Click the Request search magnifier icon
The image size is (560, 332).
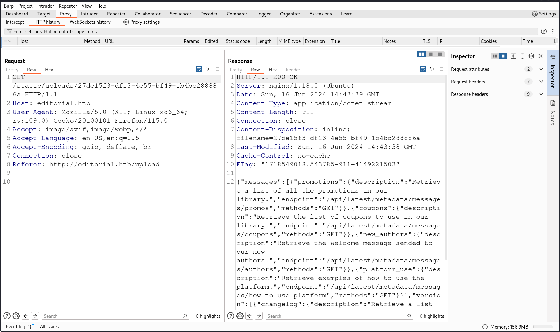pyautogui.click(x=185, y=316)
